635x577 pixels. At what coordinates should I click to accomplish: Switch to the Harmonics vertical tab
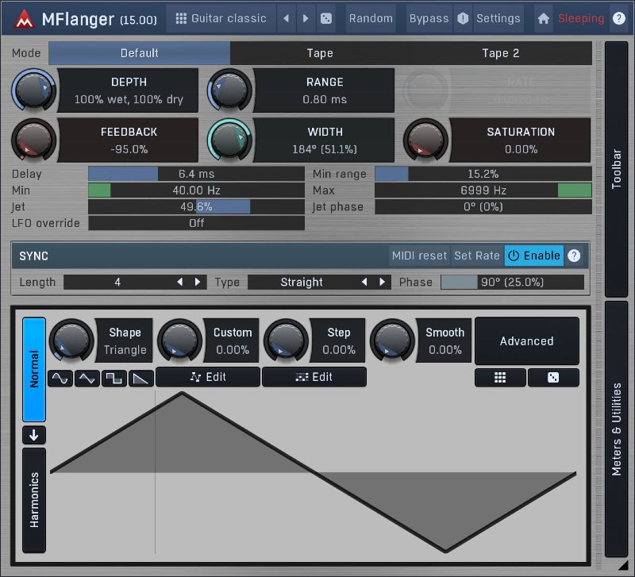click(34, 500)
